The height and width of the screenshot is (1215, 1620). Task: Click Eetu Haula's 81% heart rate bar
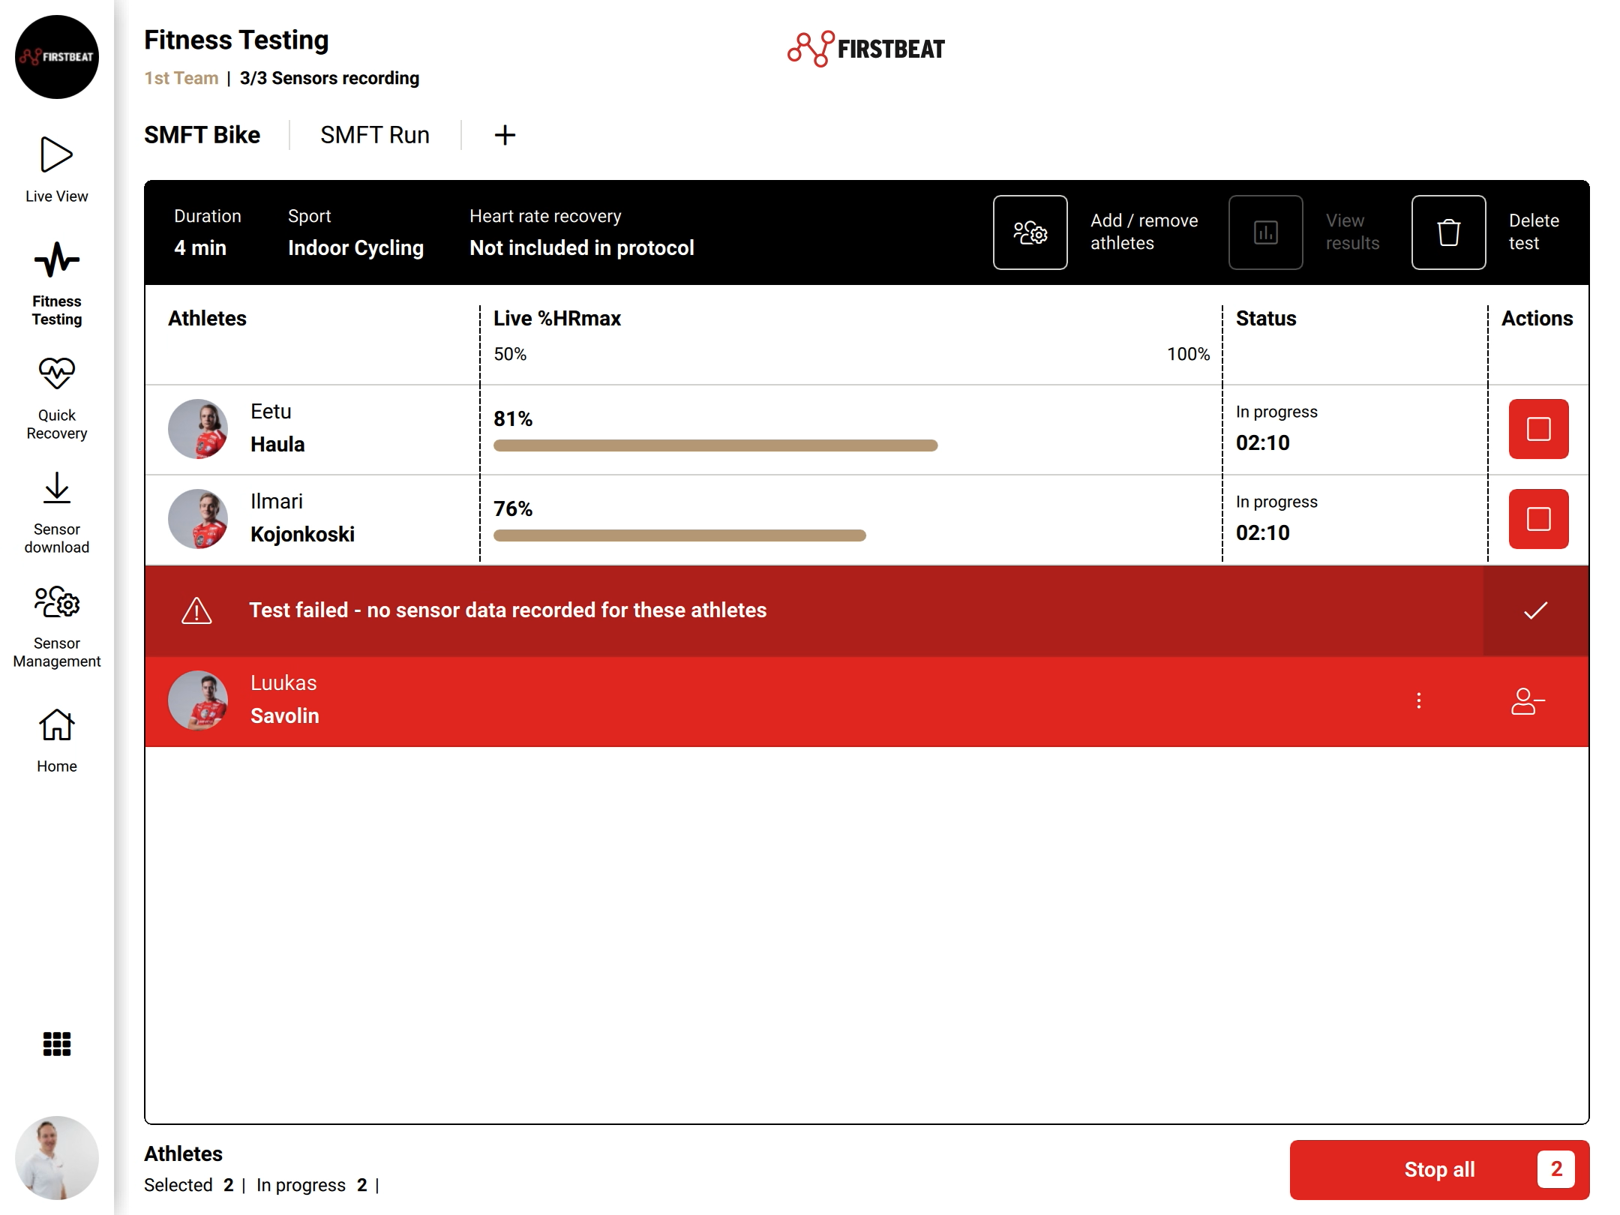[x=715, y=445]
